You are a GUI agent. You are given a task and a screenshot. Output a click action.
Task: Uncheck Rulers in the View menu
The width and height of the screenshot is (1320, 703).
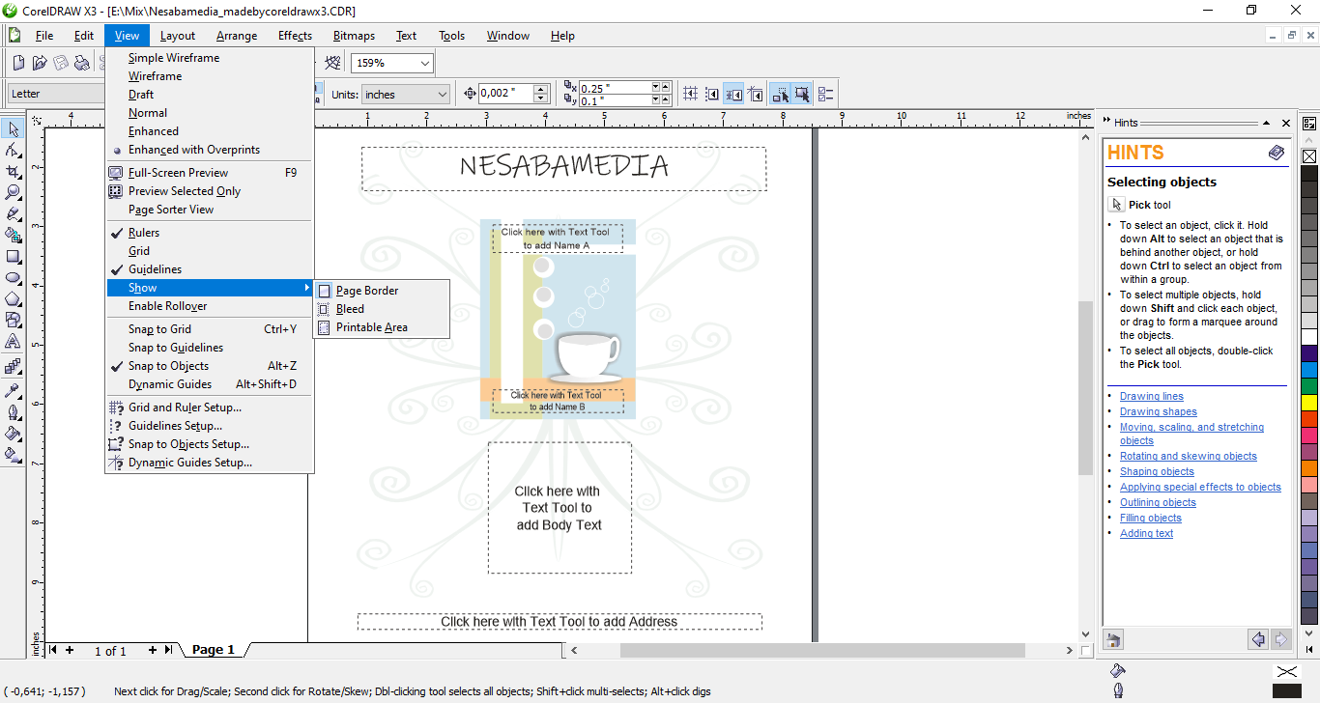[x=144, y=233]
